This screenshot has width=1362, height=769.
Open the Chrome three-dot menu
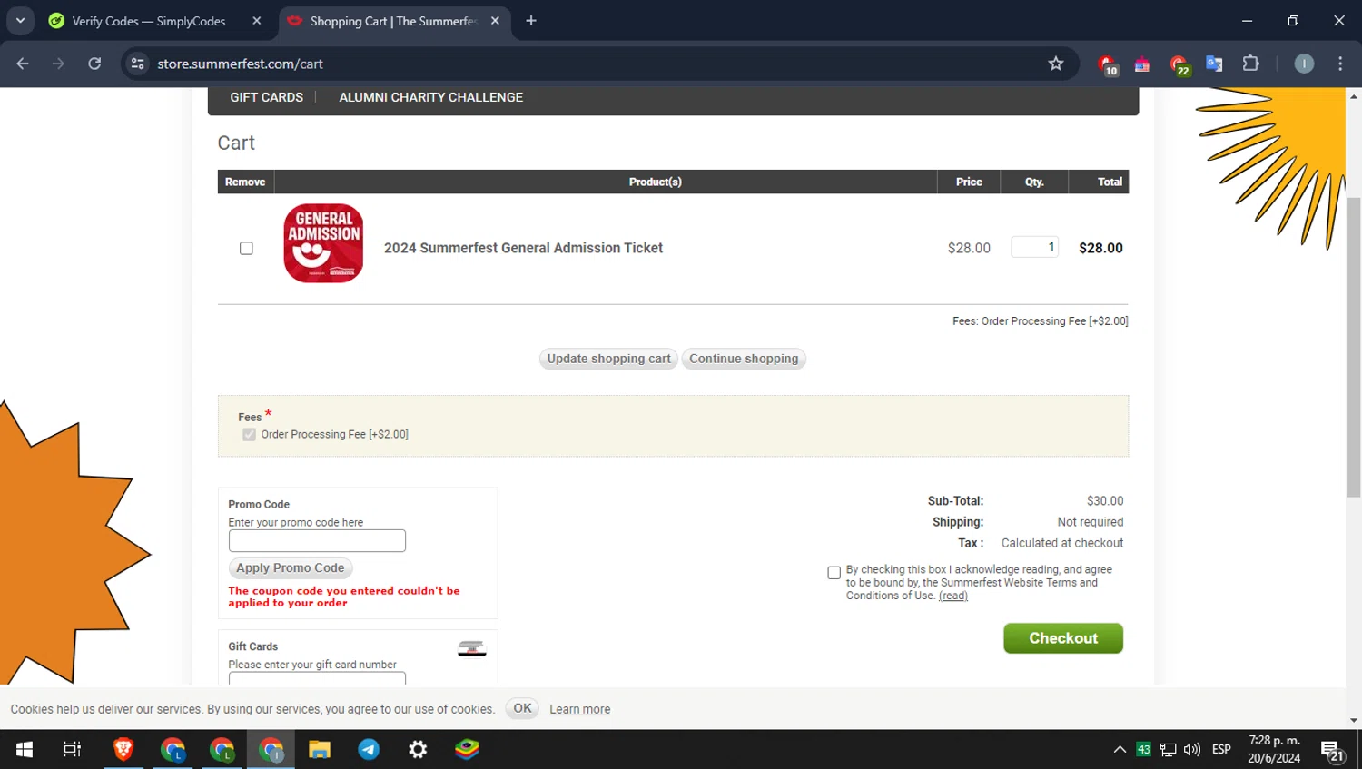pos(1340,64)
